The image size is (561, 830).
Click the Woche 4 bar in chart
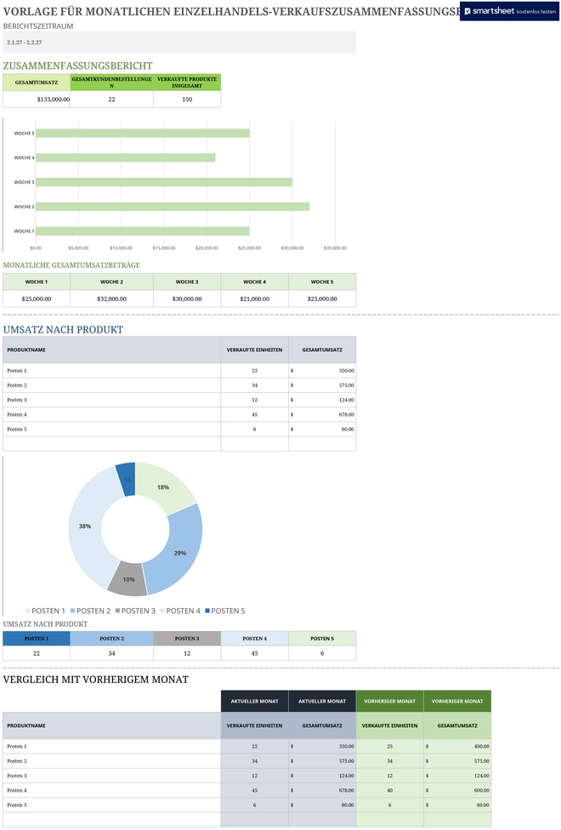click(x=126, y=157)
